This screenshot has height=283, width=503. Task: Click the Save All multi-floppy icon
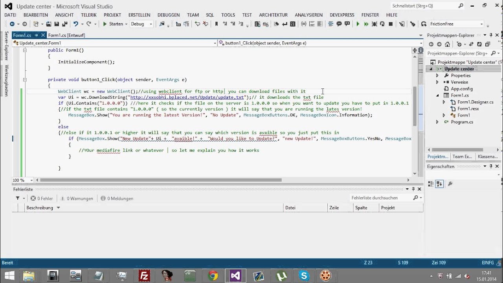point(65,24)
